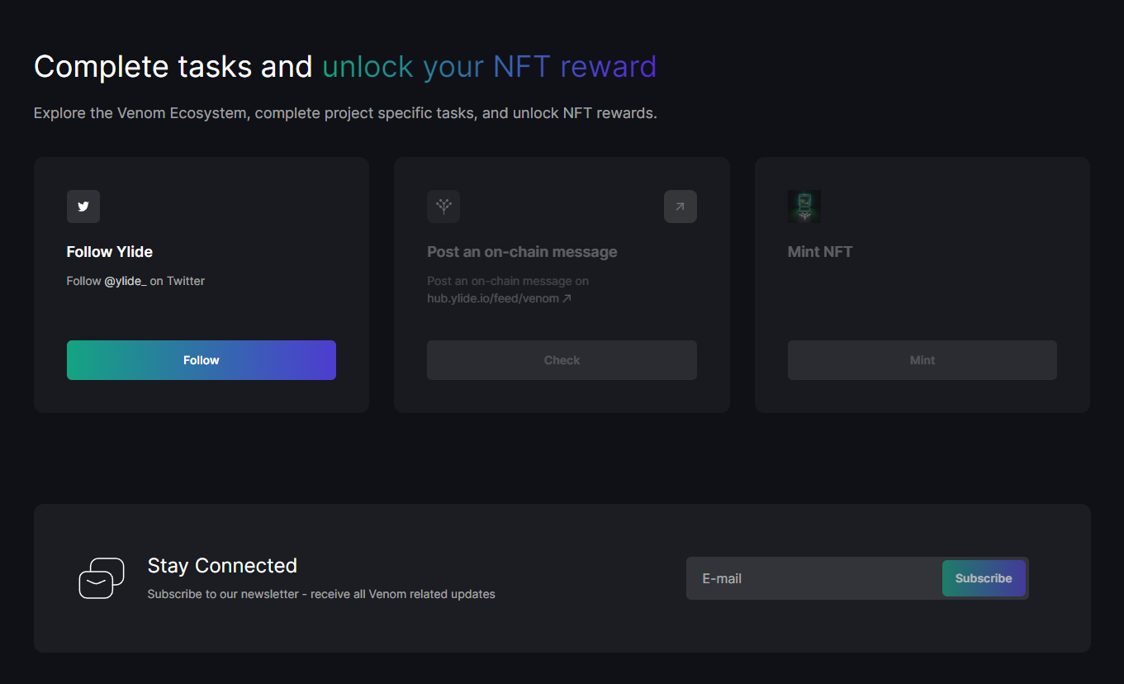This screenshot has height=684, width=1124.
Task: Click the small arrow after hub.ylide.io link
Action: click(567, 298)
